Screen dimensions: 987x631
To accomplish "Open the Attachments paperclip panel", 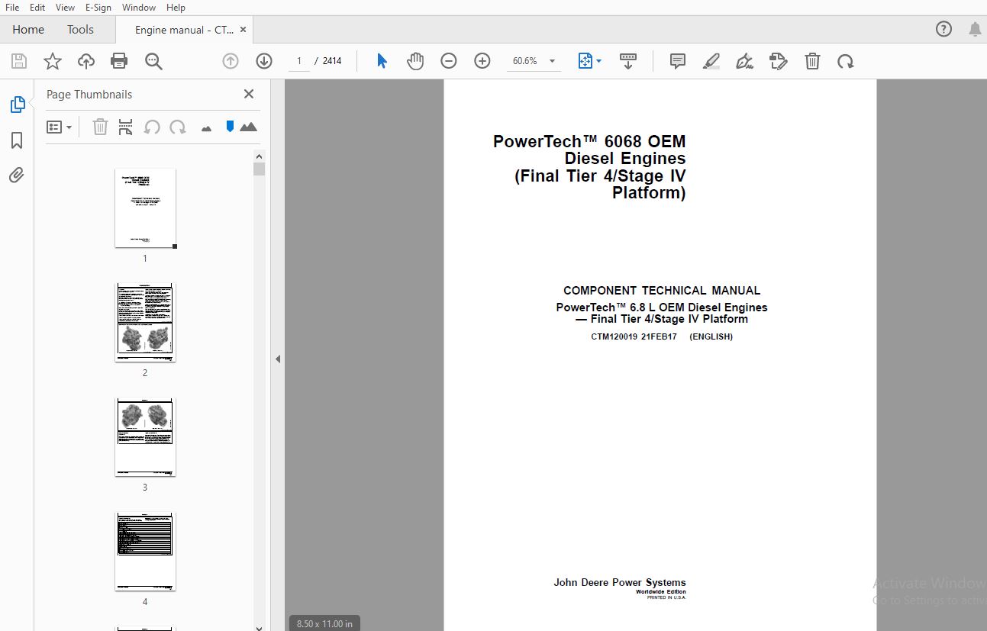I will (17, 175).
